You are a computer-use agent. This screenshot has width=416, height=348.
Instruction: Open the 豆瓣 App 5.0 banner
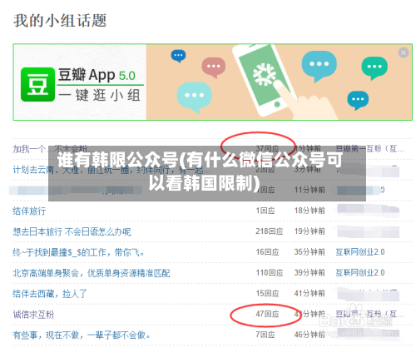point(212,82)
